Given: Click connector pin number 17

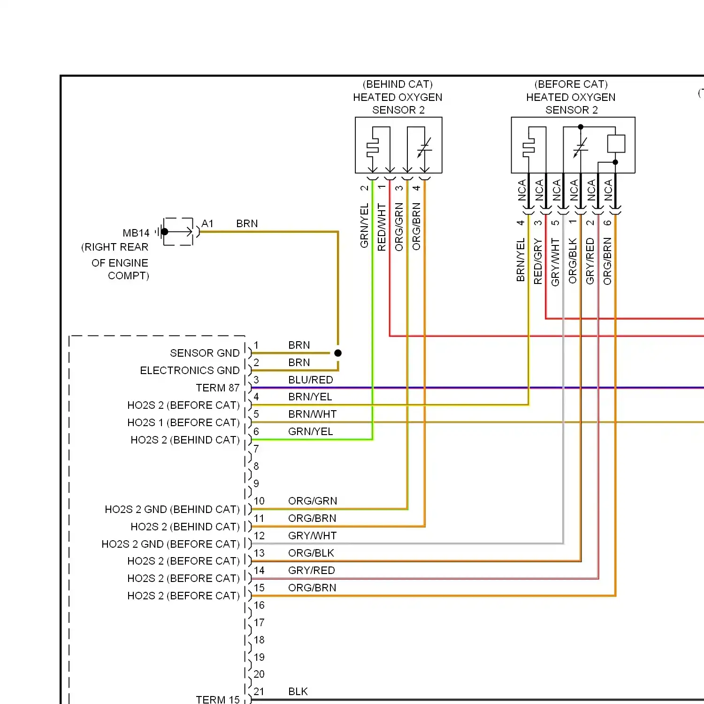Looking at the screenshot, I should coord(259,622).
